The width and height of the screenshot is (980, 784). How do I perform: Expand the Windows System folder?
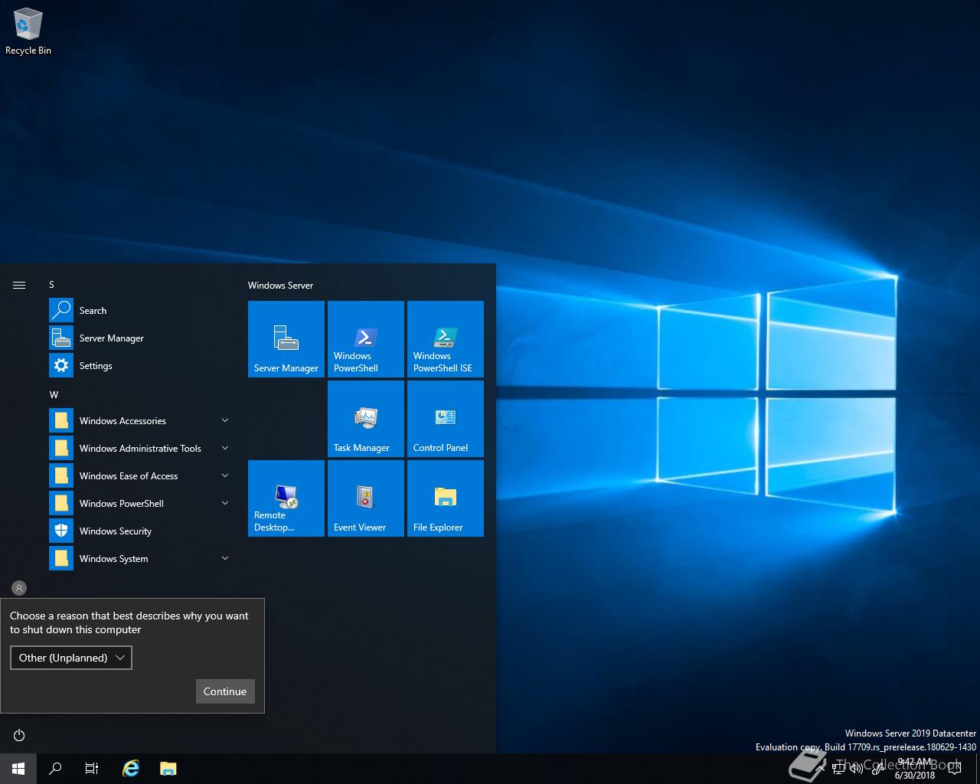141,559
